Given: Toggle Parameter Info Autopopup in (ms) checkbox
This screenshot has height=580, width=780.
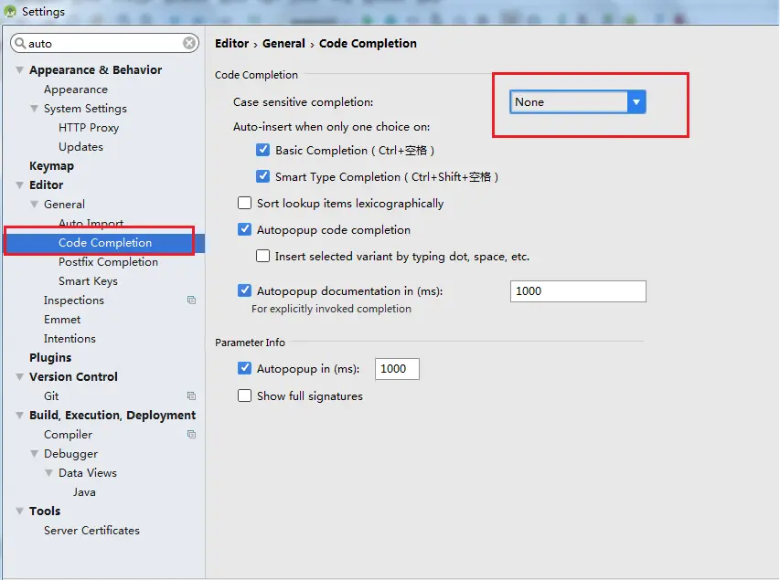Looking at the screenshot, I should [x=244, y=368].
